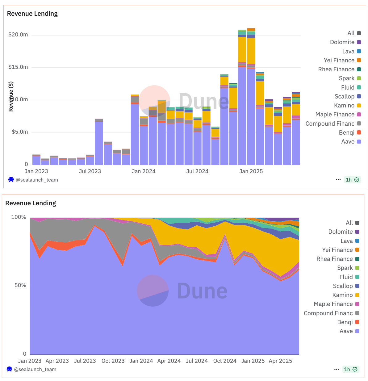Click Compound Finance swatch in top legend
This screenshot has width=368, height=381.
pyautogui.click(x=359, y=124)
